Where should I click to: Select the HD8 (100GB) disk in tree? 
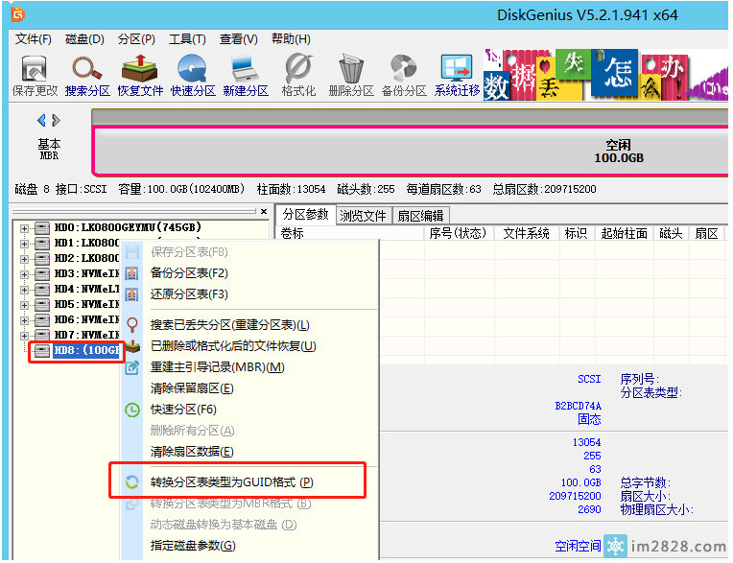[x=86, y=351]
